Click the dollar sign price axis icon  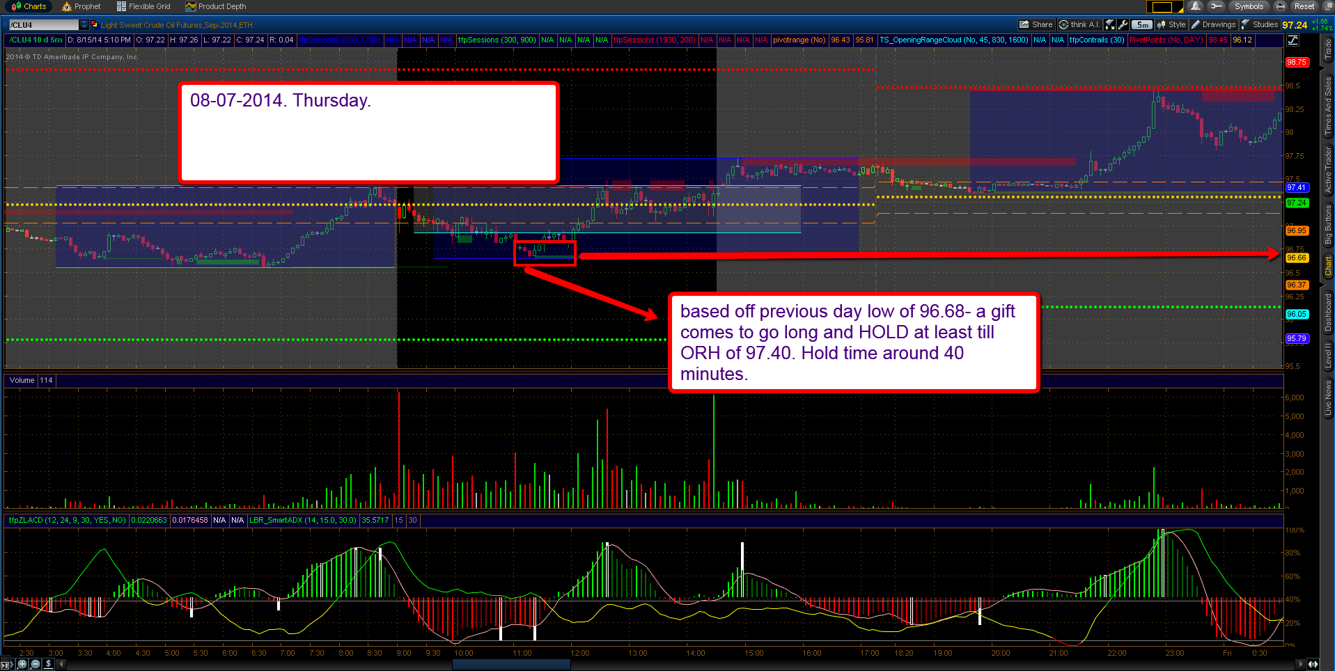point(48,664)
